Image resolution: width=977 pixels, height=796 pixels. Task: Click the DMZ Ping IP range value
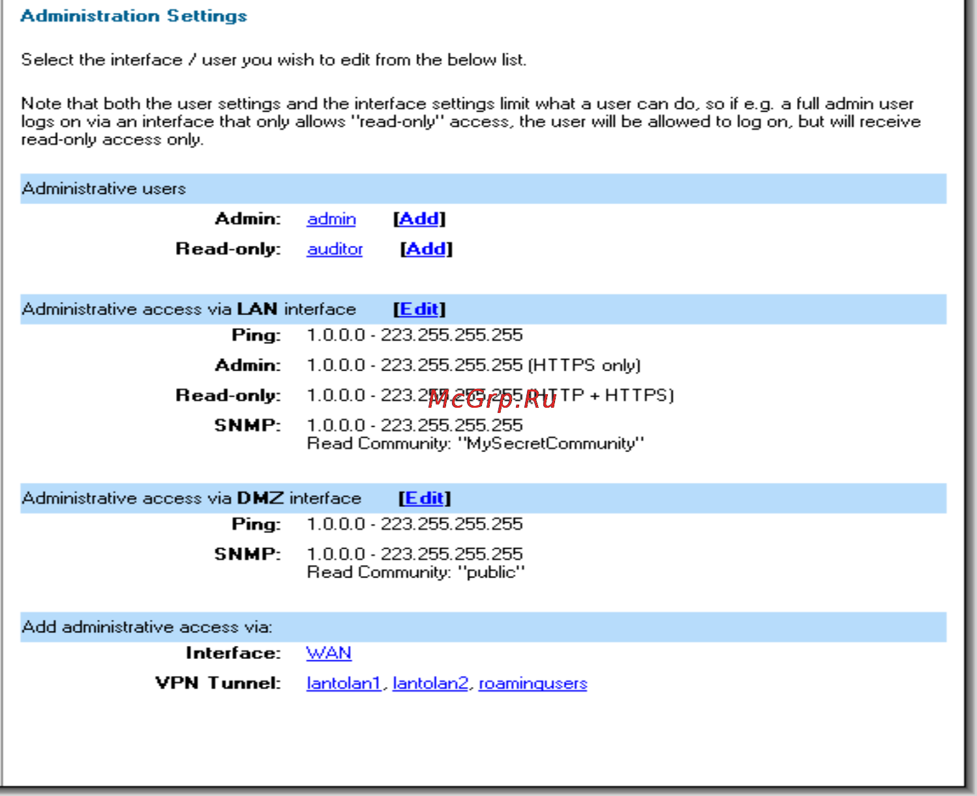pos(415,525)
